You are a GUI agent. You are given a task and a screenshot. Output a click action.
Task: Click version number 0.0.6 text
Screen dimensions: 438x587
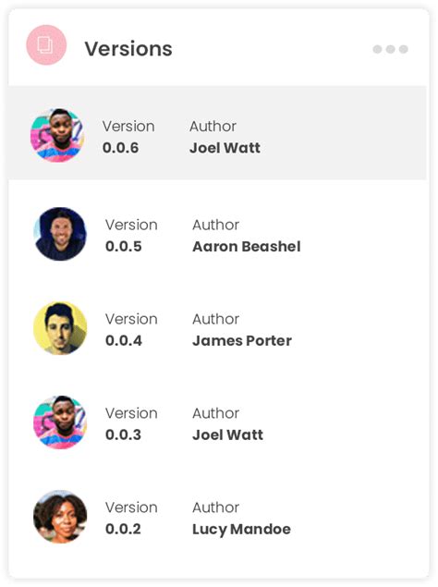pos(120,148)
